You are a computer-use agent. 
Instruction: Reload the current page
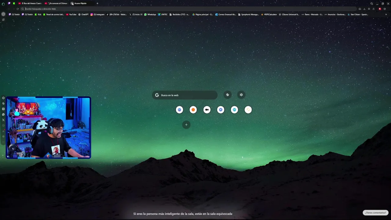pyautogui.click(x=17, y=9)
